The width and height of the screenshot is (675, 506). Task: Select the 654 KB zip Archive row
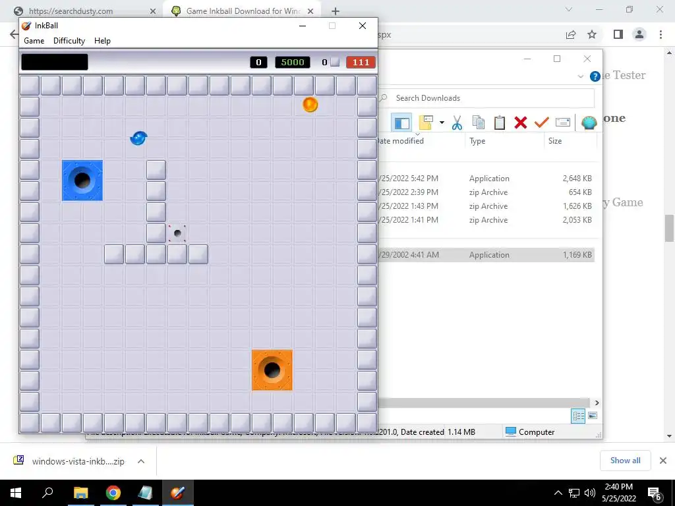point(486,192)
